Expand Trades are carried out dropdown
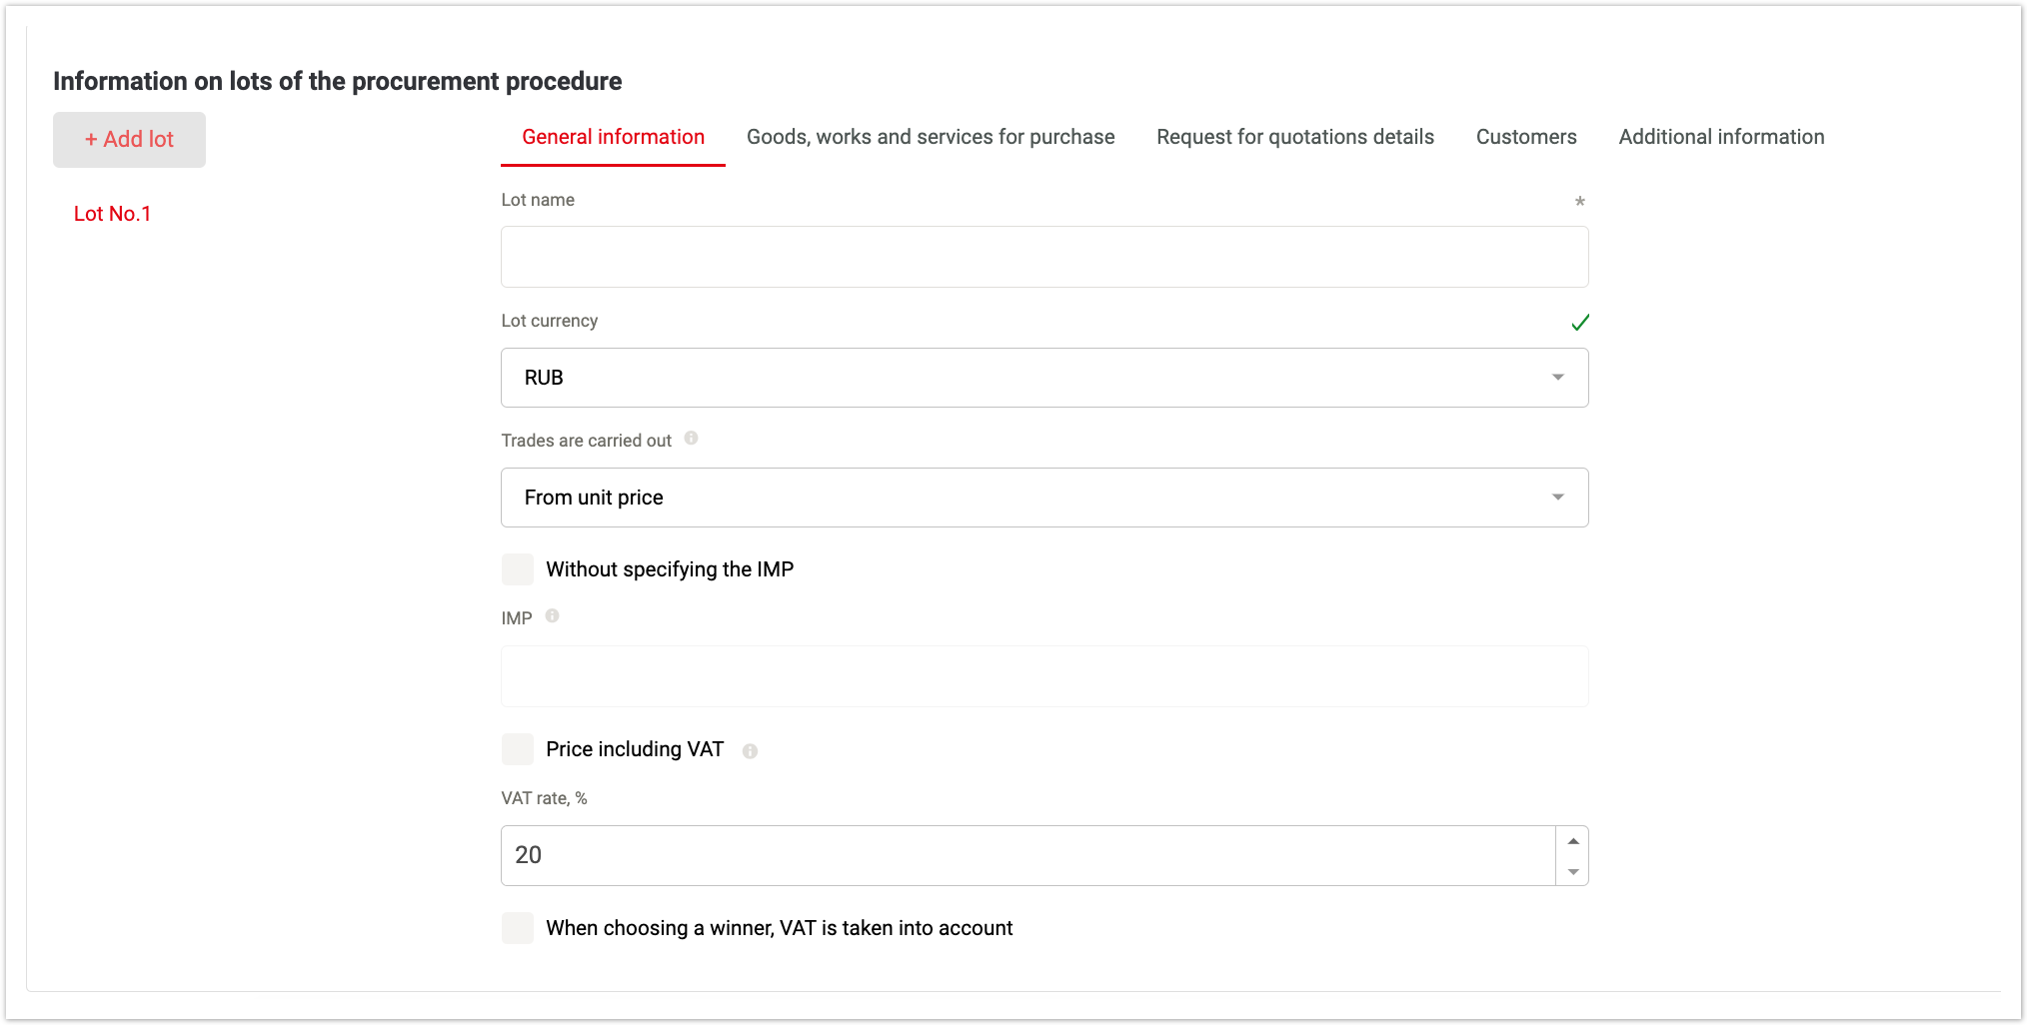 (1043, 498)
